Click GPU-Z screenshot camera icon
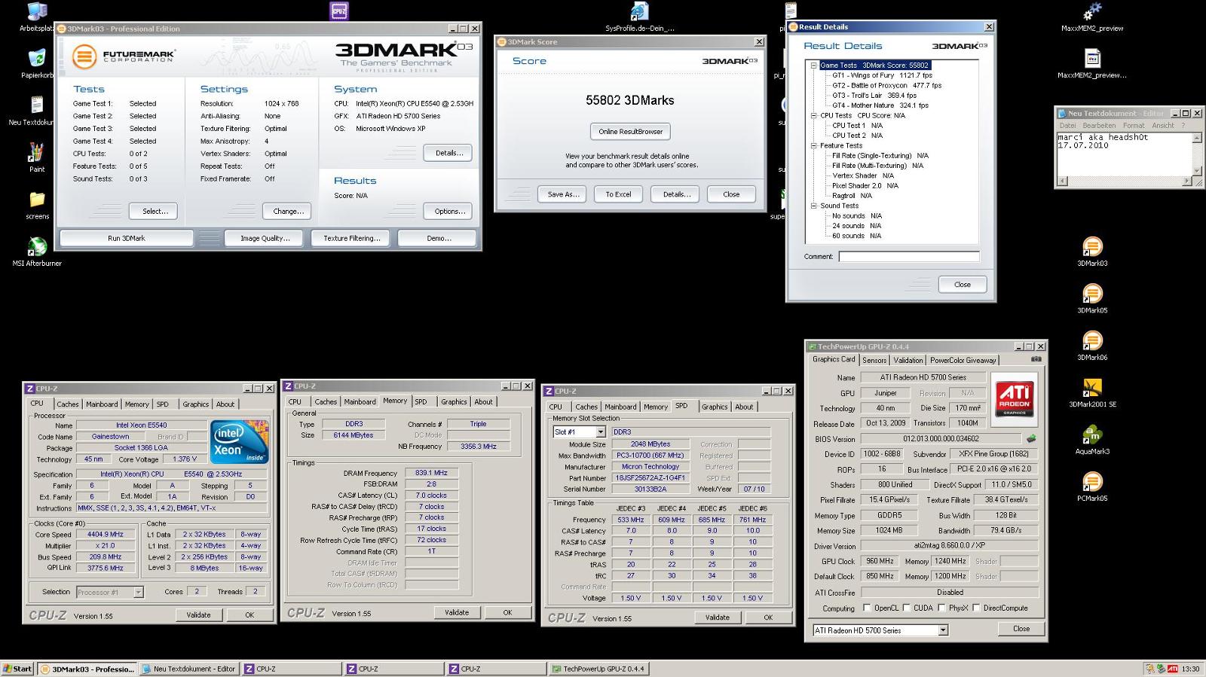The image size is (1206, 677). pyautogui.click(x=1036, y=359)
